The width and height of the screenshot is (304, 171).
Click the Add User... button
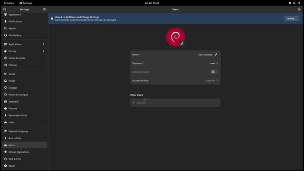tap(175, 103)
